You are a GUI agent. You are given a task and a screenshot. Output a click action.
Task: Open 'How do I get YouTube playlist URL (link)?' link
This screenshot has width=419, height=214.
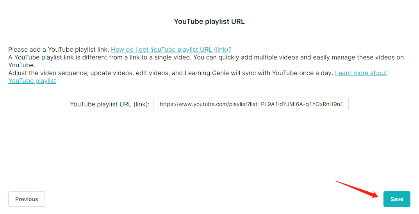171,50
